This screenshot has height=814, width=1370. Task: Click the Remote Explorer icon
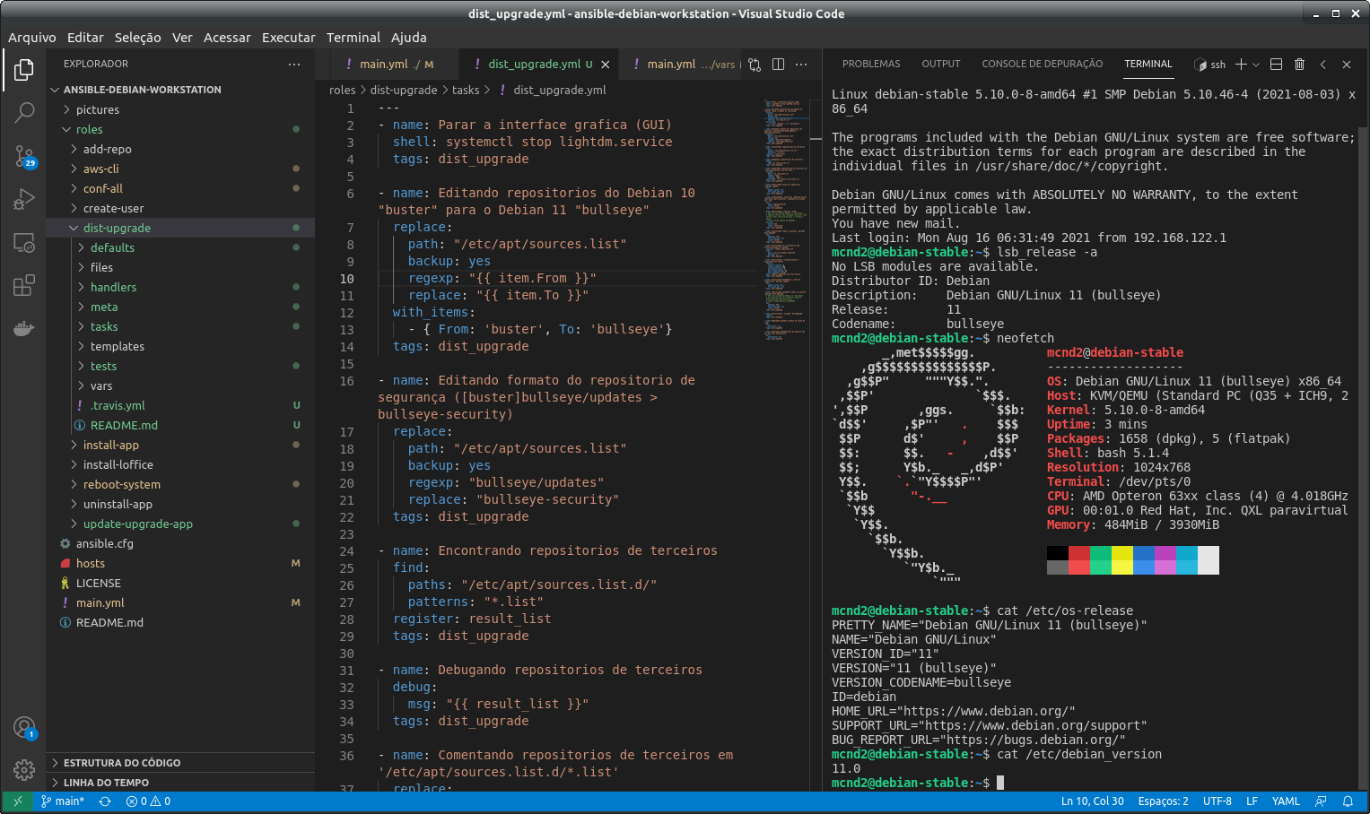point(24,243)
